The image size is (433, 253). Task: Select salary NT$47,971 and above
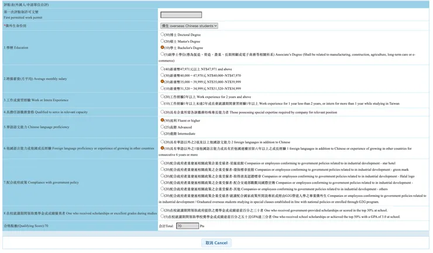(162, 68)
